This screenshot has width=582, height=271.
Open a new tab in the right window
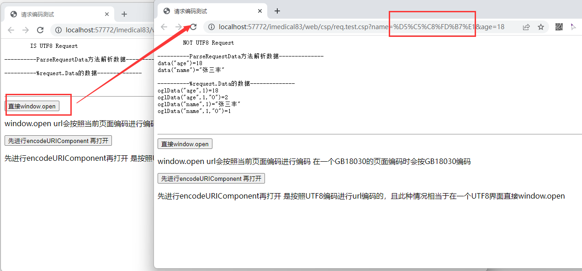click(277, 11)
